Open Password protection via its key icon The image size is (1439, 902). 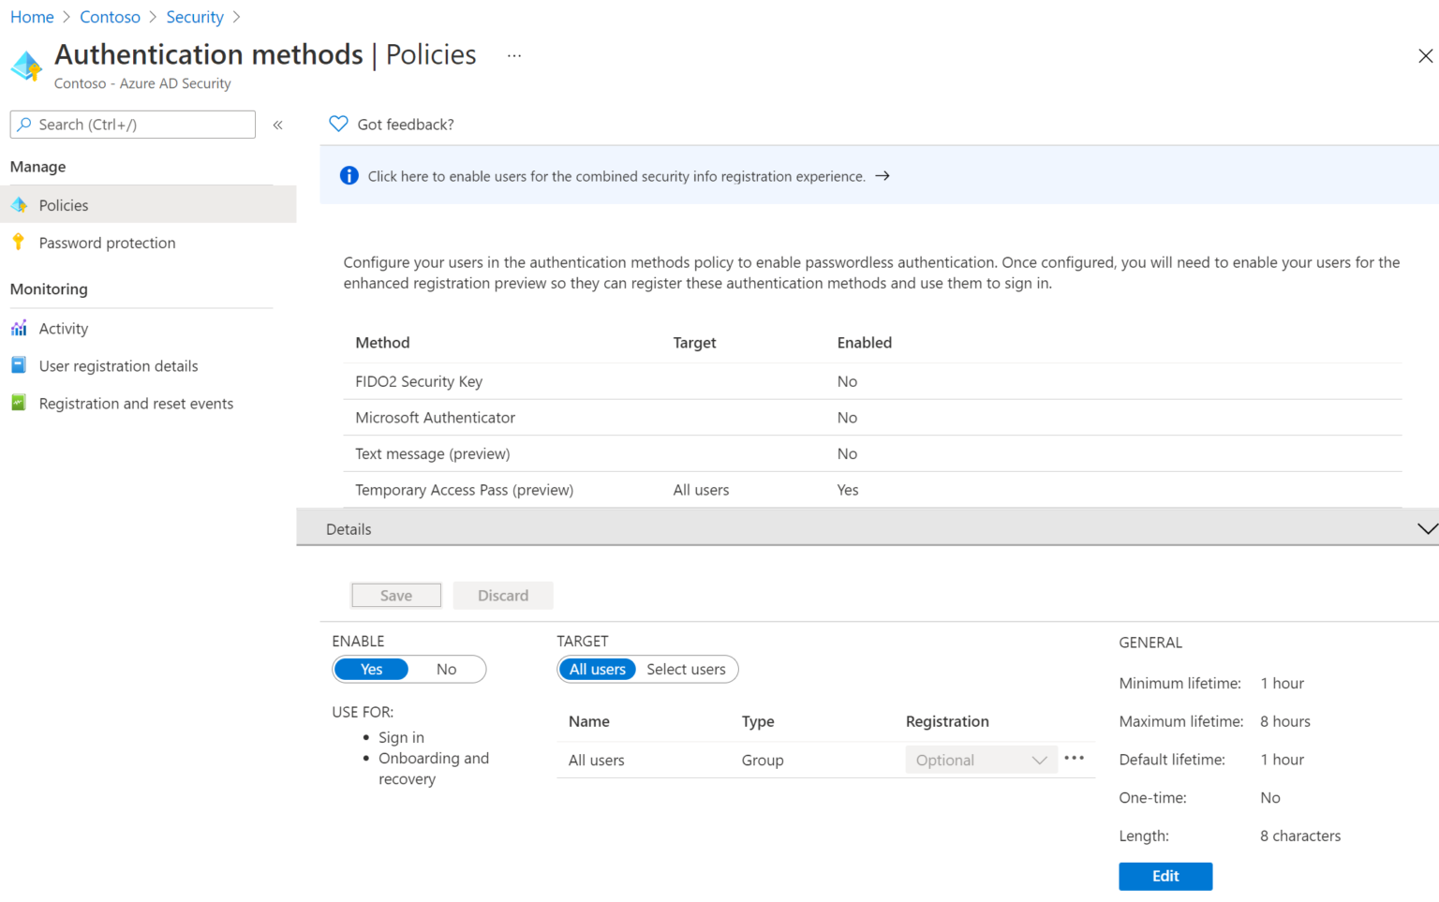click(20, 242)
